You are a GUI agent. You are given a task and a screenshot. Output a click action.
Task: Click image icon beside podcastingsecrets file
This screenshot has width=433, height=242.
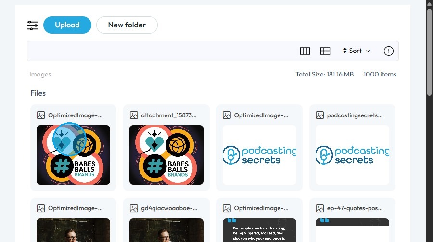[320, 115]
